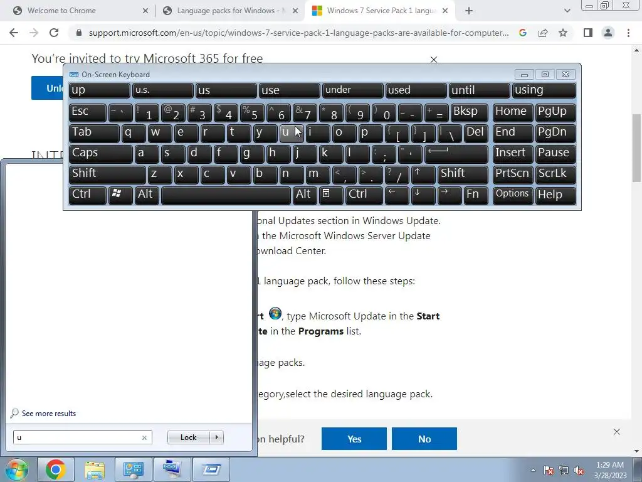Click the muted volume tray icon
Screen dimensions: 642x482
pos(579,470)
